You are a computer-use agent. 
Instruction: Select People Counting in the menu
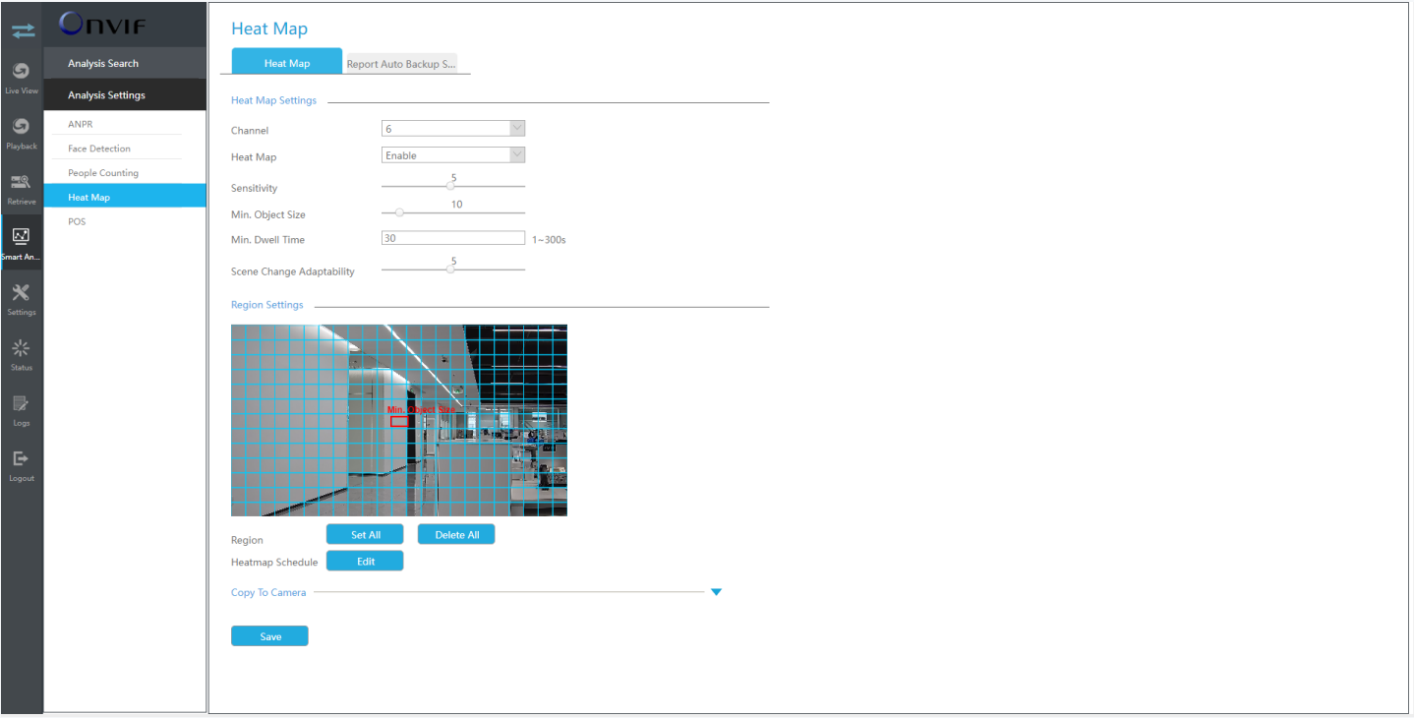pos(103,173)
